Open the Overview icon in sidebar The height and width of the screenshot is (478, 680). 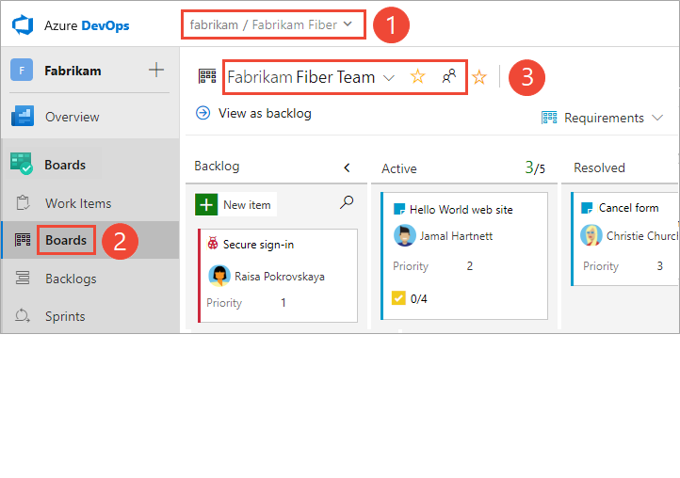[23, 116]
